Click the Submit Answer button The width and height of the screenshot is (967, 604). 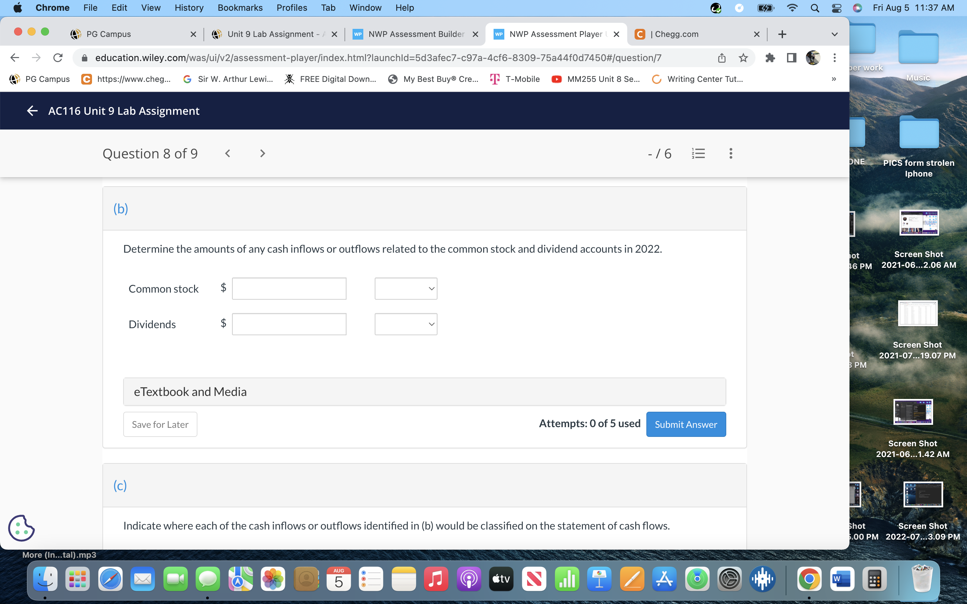coord(686,424)
